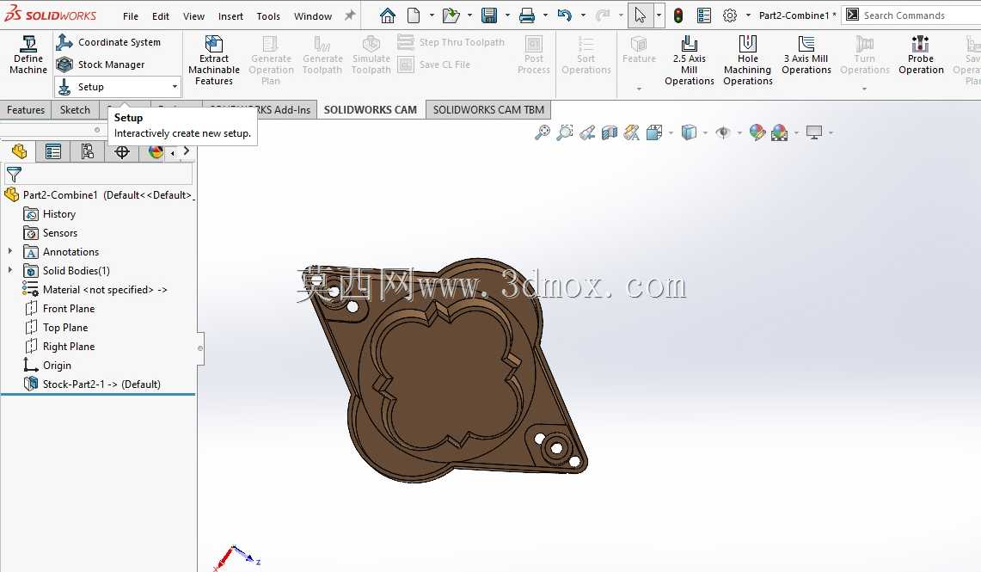This screenshot has height=572, width=981.
Task: Click the Options gear icon
Action: point(729,15)
